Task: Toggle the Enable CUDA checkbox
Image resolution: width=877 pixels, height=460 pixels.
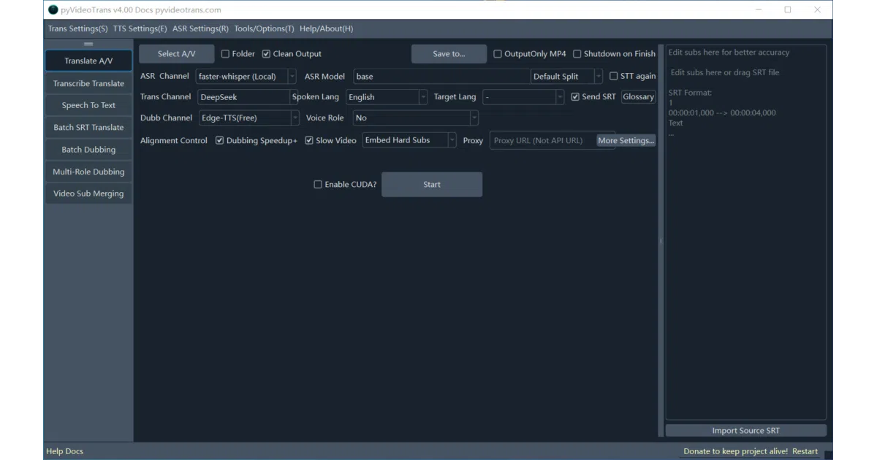Action: click(x=318, y=185)
